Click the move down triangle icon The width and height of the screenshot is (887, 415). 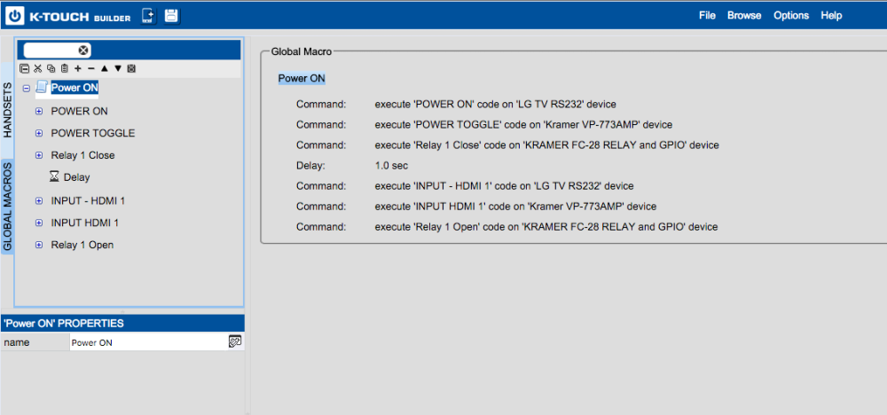[118, 68]
